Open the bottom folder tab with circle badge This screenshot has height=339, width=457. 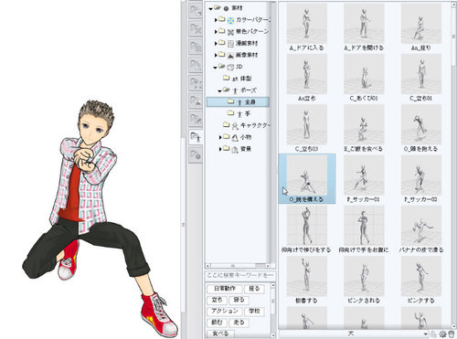[x=196, y=155]
